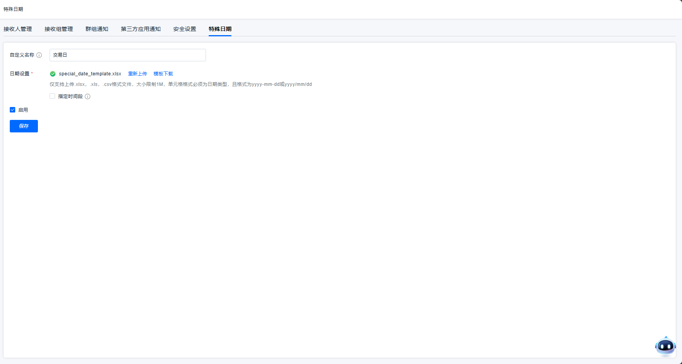Screen dimensions: 682x364
Task: Click the 特殊日期 page title at top
Action: pyautogui.click(x=13, y=9)
